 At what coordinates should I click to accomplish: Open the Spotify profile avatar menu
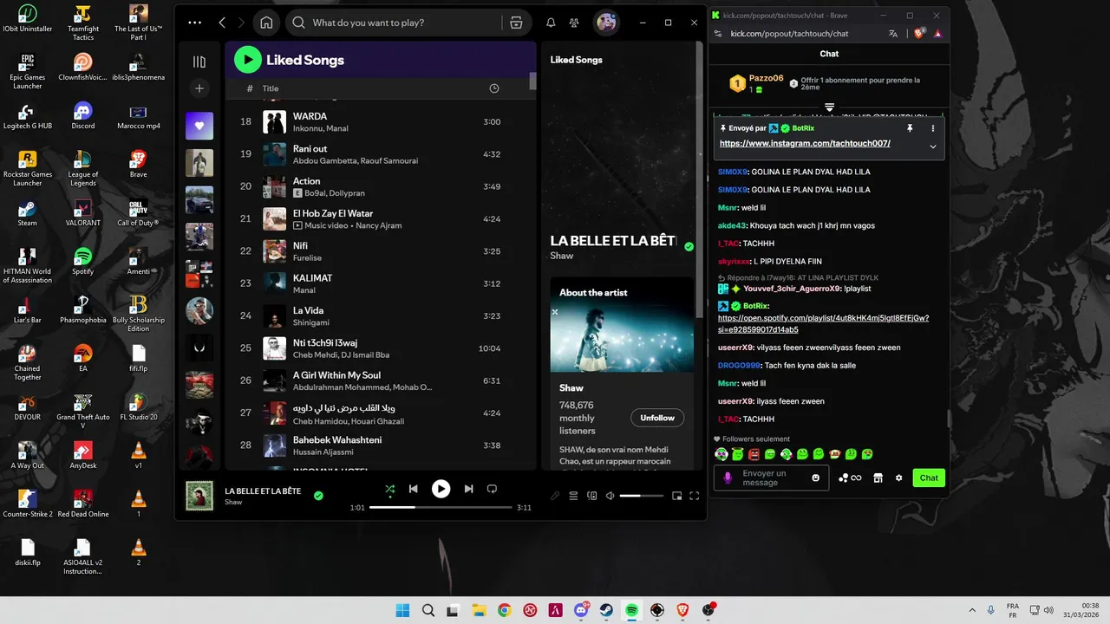[x=606, y=23]
